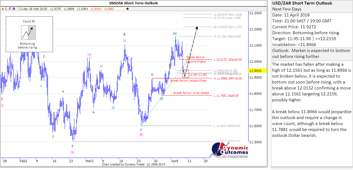Click the 'Bottoming before rising' caption in legend box
This screenshot has width=353, height=170.
tap(27, 46)
